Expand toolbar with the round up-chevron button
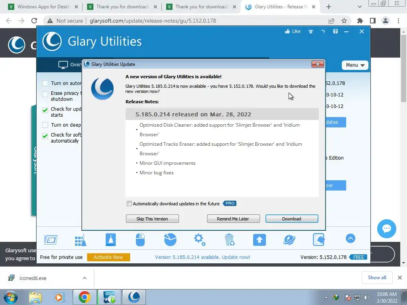This screenshot has width=407, height=305. click(x=351, y=238)
